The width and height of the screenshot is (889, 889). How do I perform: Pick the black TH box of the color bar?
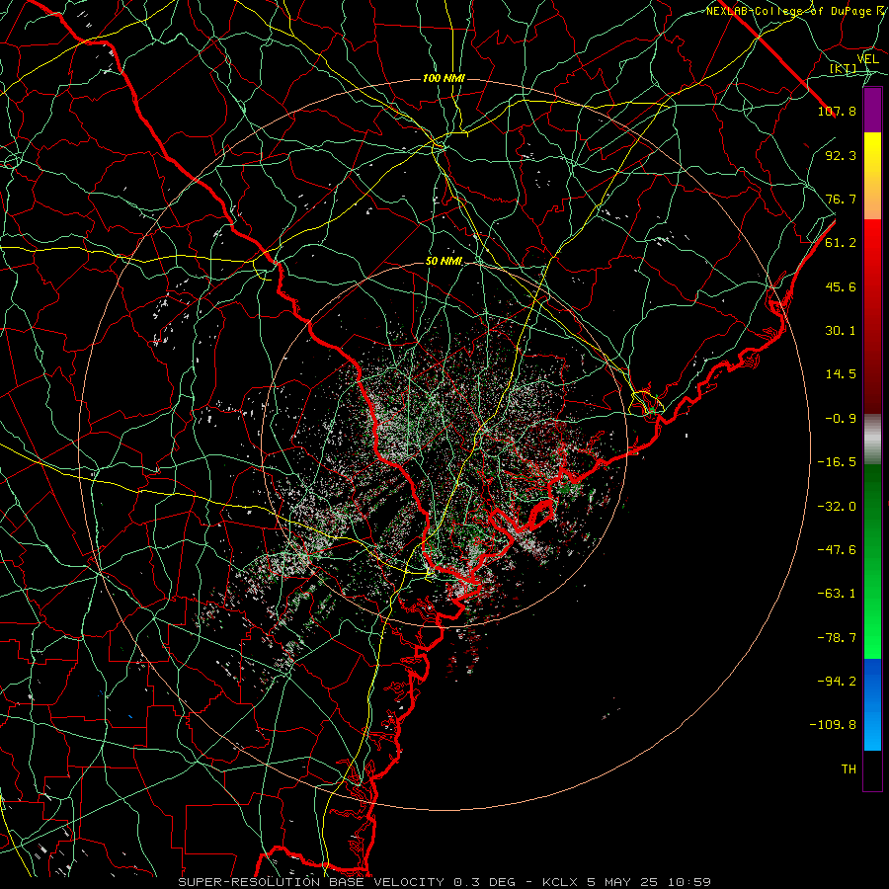(872, 770)
